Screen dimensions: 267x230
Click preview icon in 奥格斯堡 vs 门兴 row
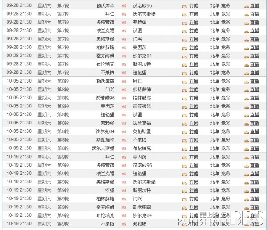click(184, 40)
